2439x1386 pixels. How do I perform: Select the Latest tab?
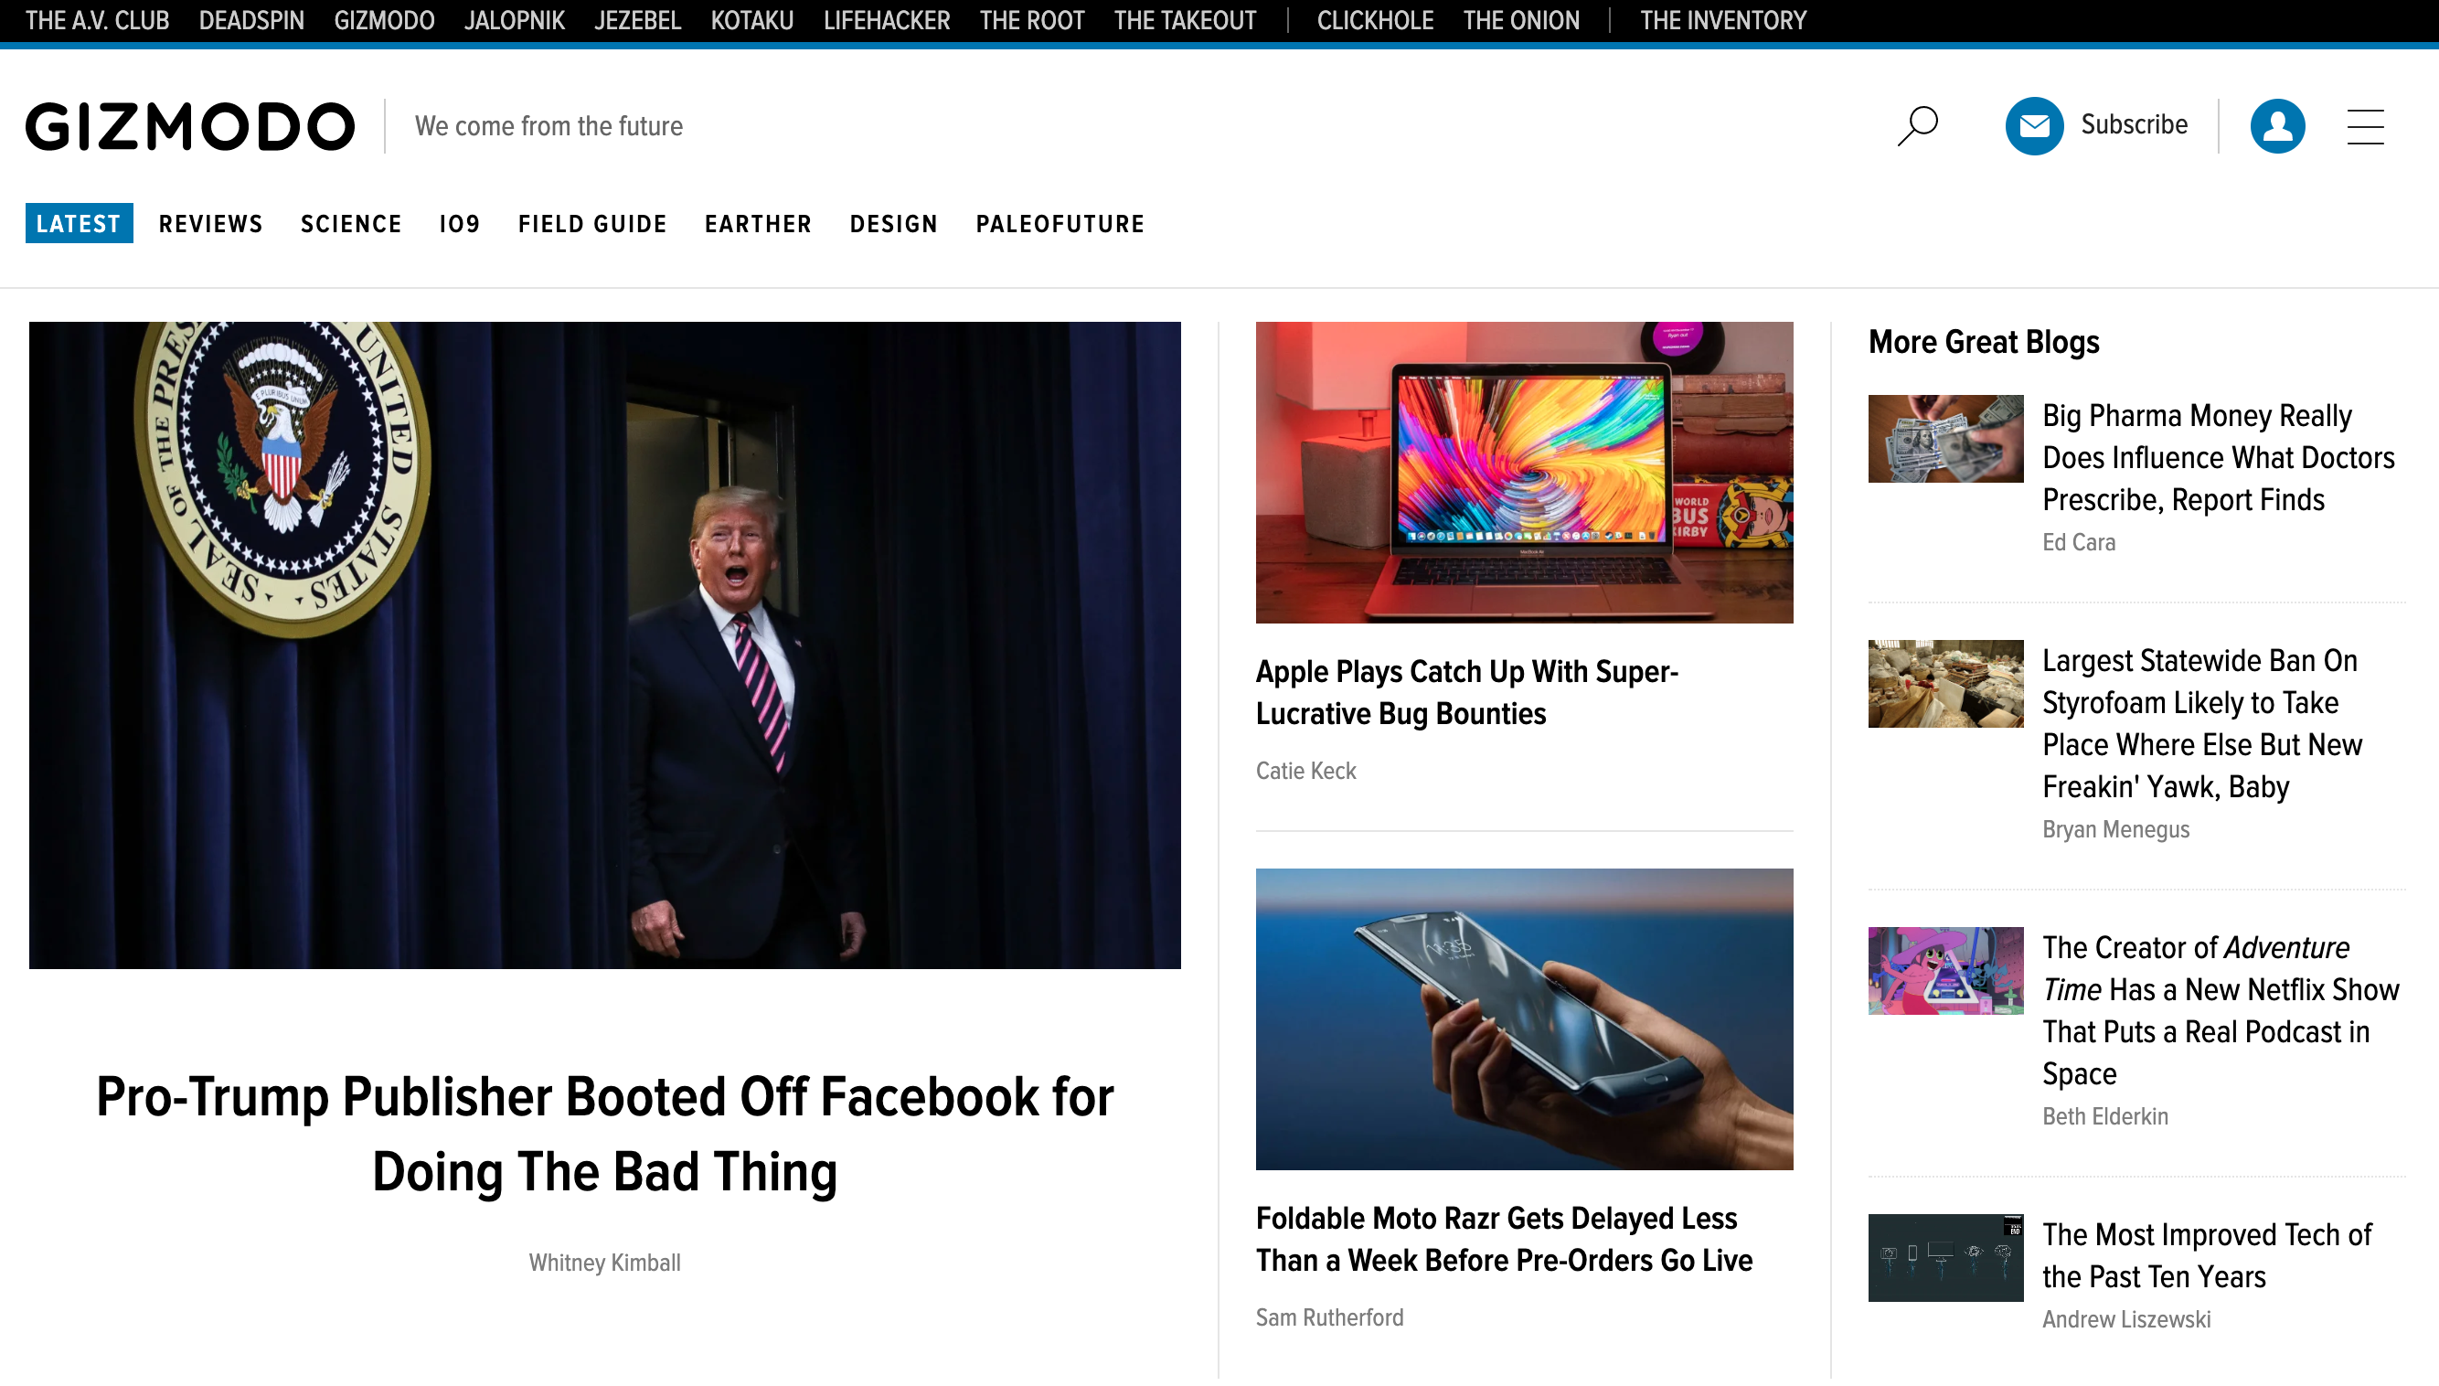[x=79, y=224]
